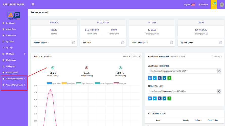
Task: Click the My Orders cart icon
Action: (4, 42)
